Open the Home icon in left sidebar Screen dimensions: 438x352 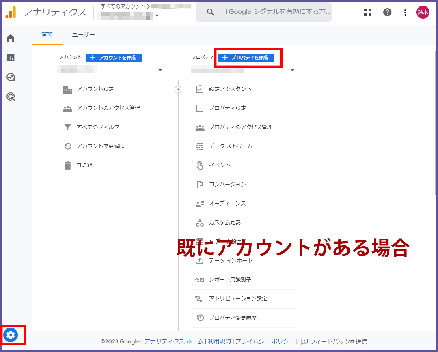coord(11,38)
